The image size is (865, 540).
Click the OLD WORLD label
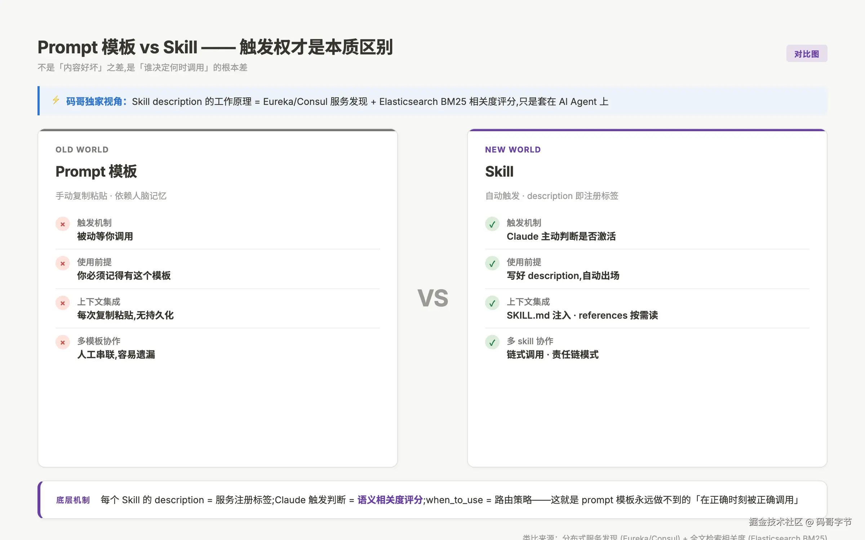tap(82, 150)
